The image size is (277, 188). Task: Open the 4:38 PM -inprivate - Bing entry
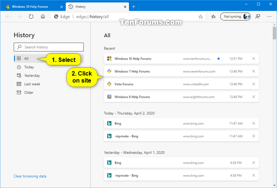[181, 175]
